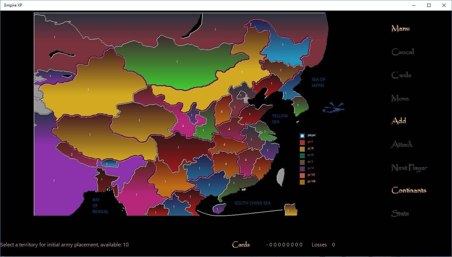Click the BAY OF BENGAL label
The height and width of the screenshot is (257, 452).
(100, 205)
